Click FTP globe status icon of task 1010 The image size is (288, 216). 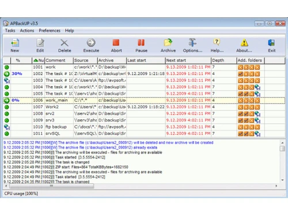tap(7, 127)
